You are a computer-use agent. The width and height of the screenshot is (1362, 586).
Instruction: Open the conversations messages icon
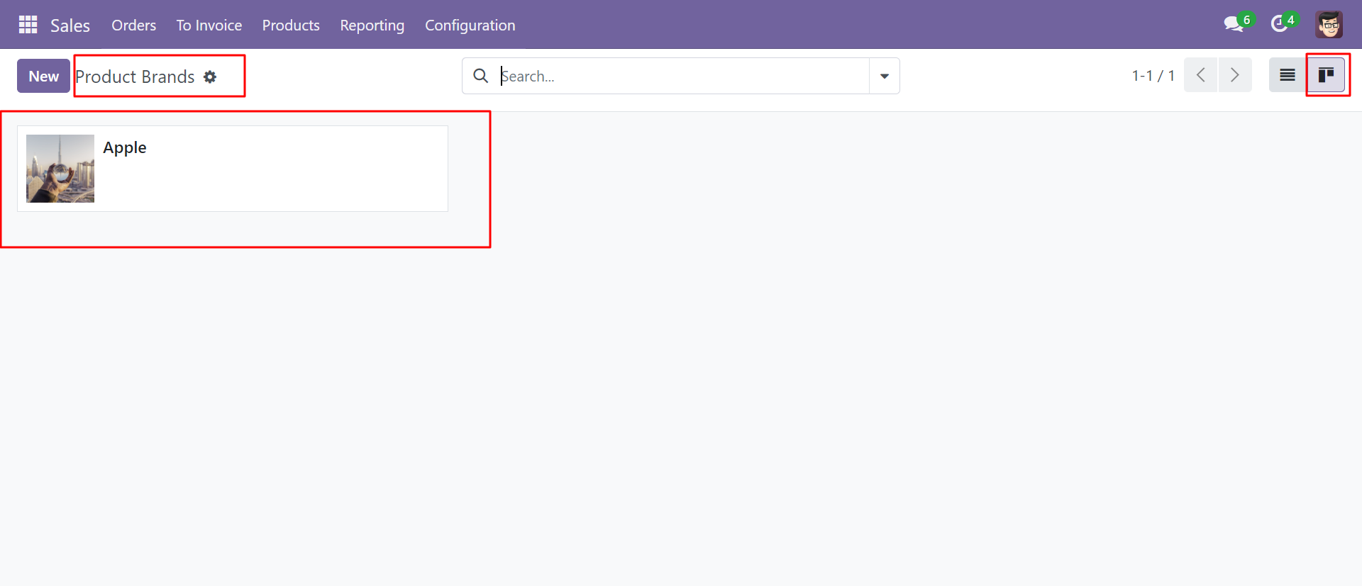1236,24
